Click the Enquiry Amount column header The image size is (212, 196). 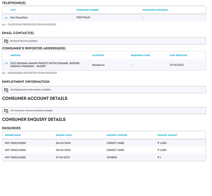[x=167, y=135]
